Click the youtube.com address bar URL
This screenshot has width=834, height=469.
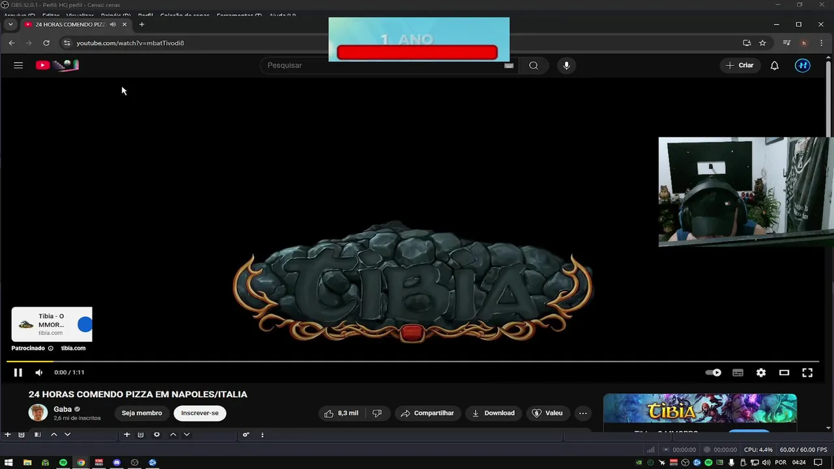pyautogui.click(x=130, y=43)
